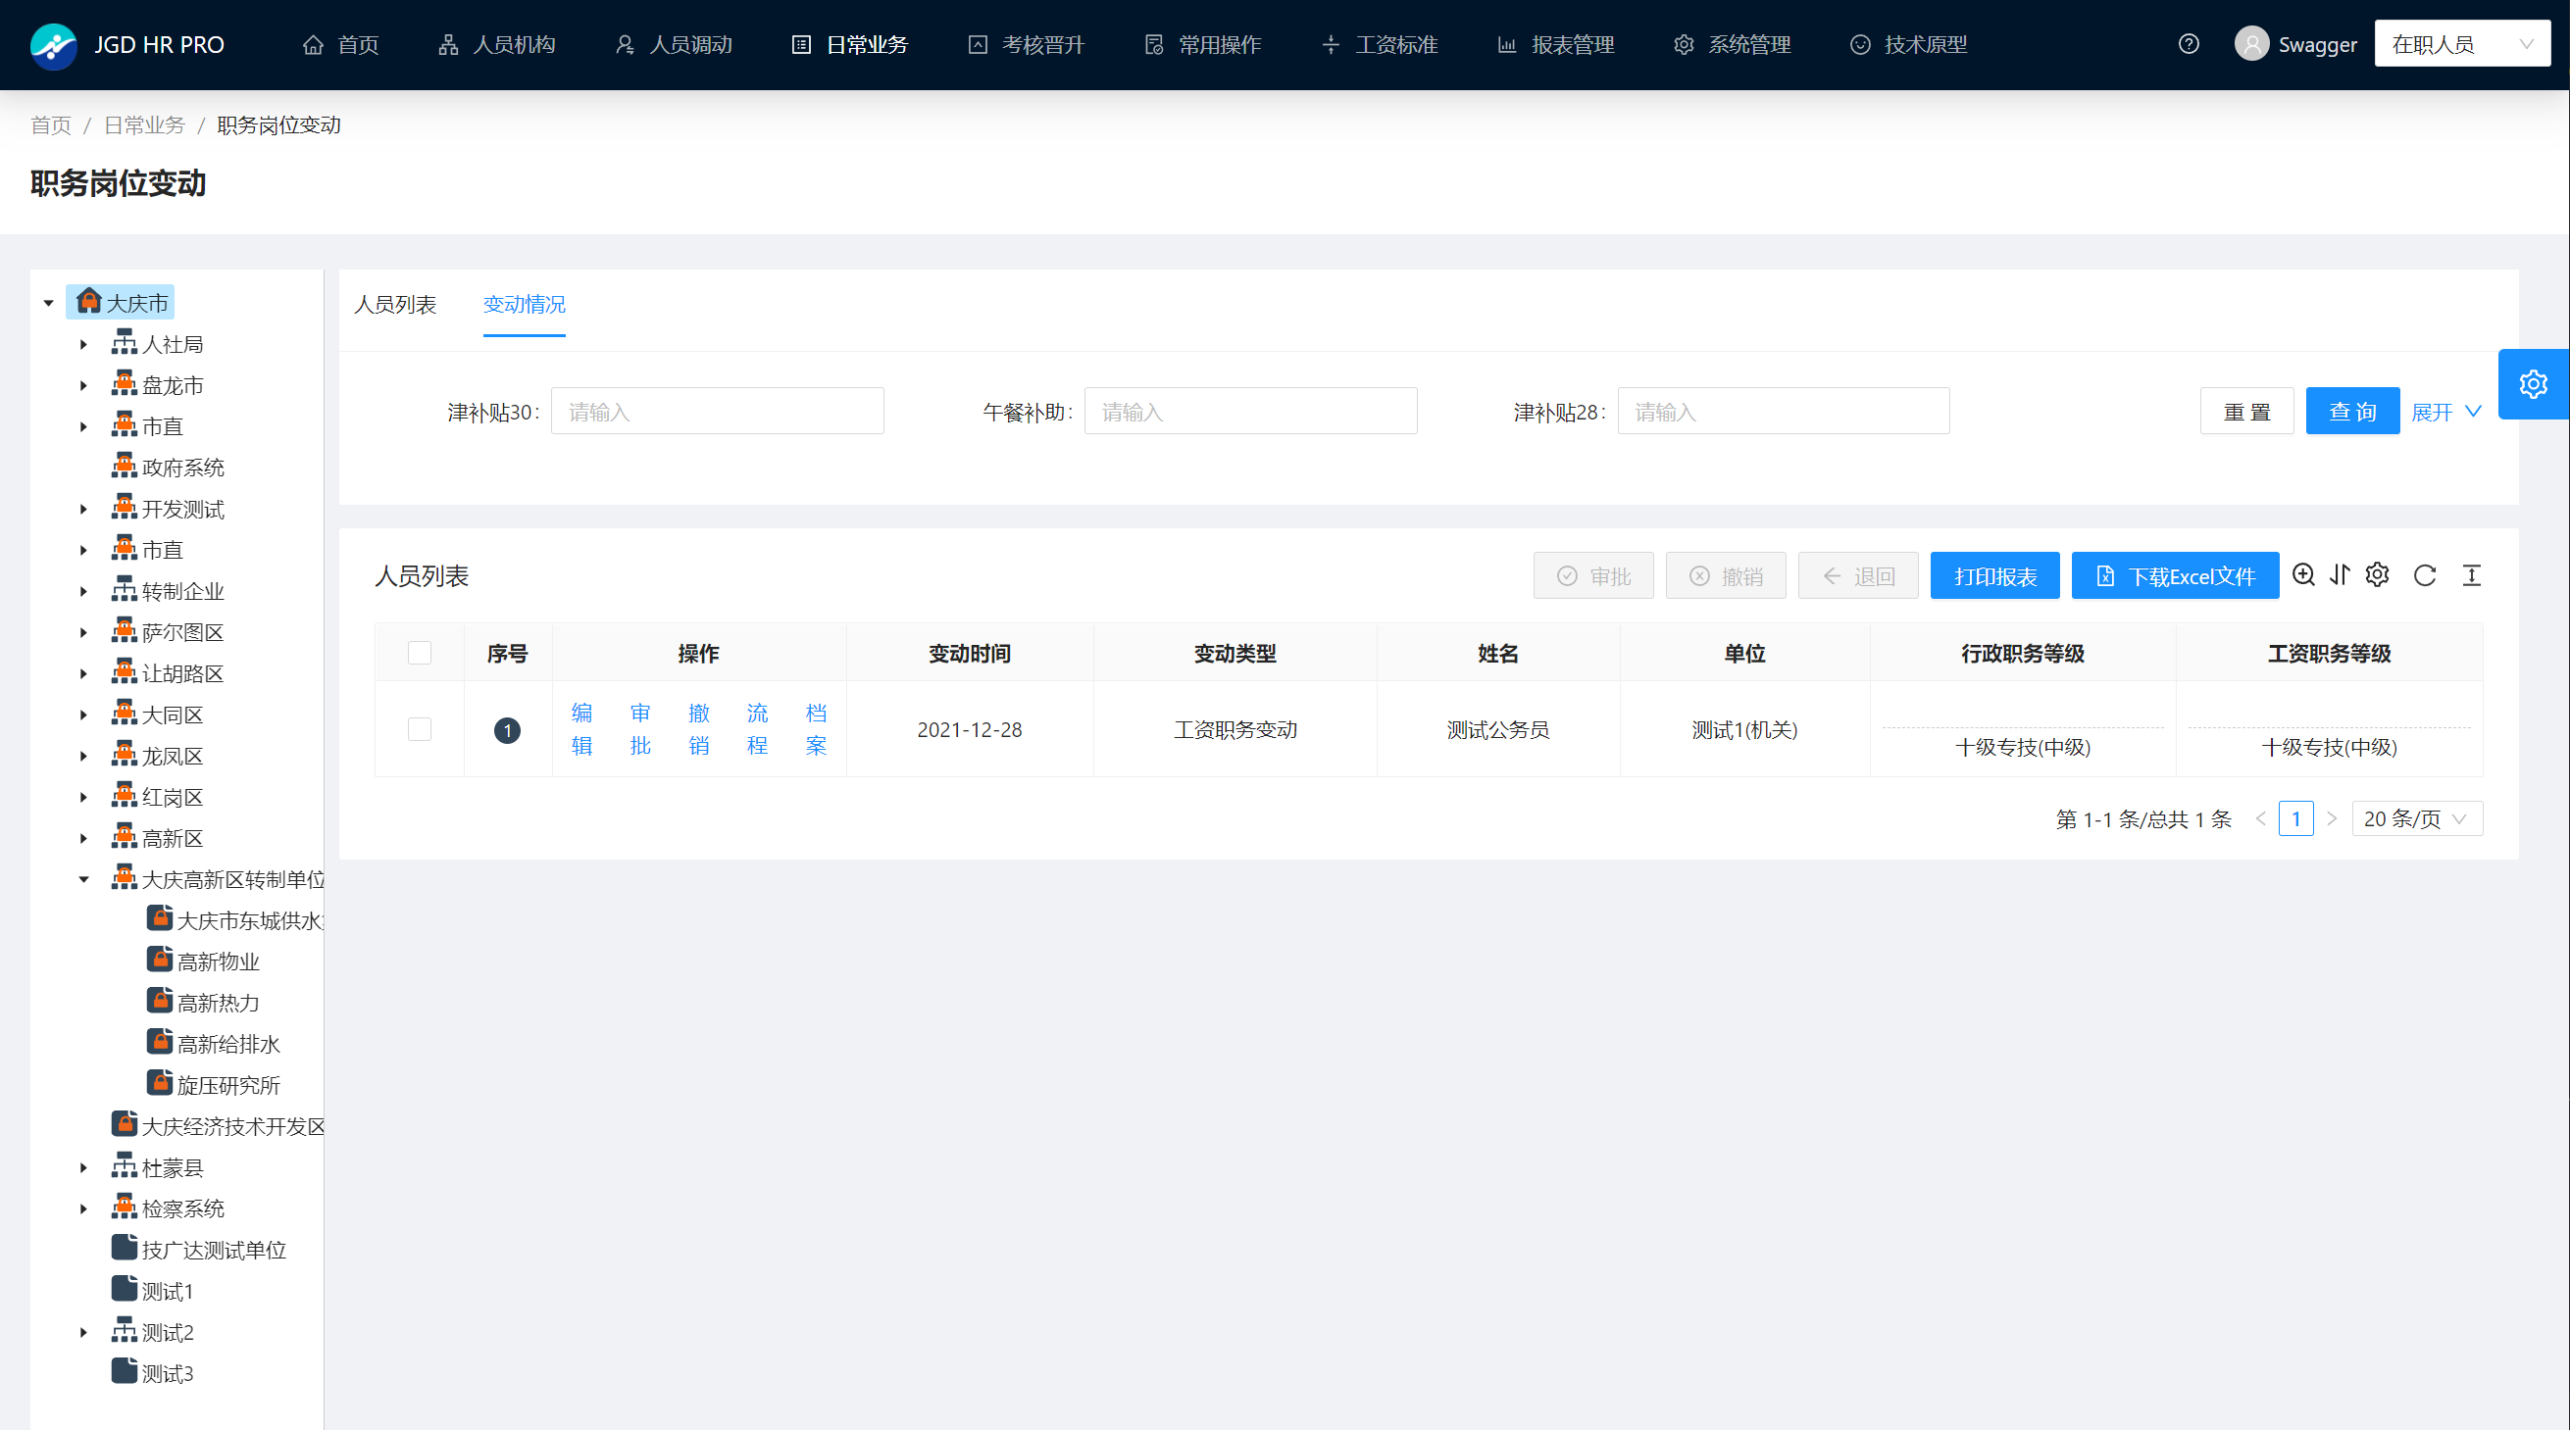This screenshot has width=2570, height=1430.
Task: Expand the 让胡路区 tree node
Action: [x=83, y=674]
